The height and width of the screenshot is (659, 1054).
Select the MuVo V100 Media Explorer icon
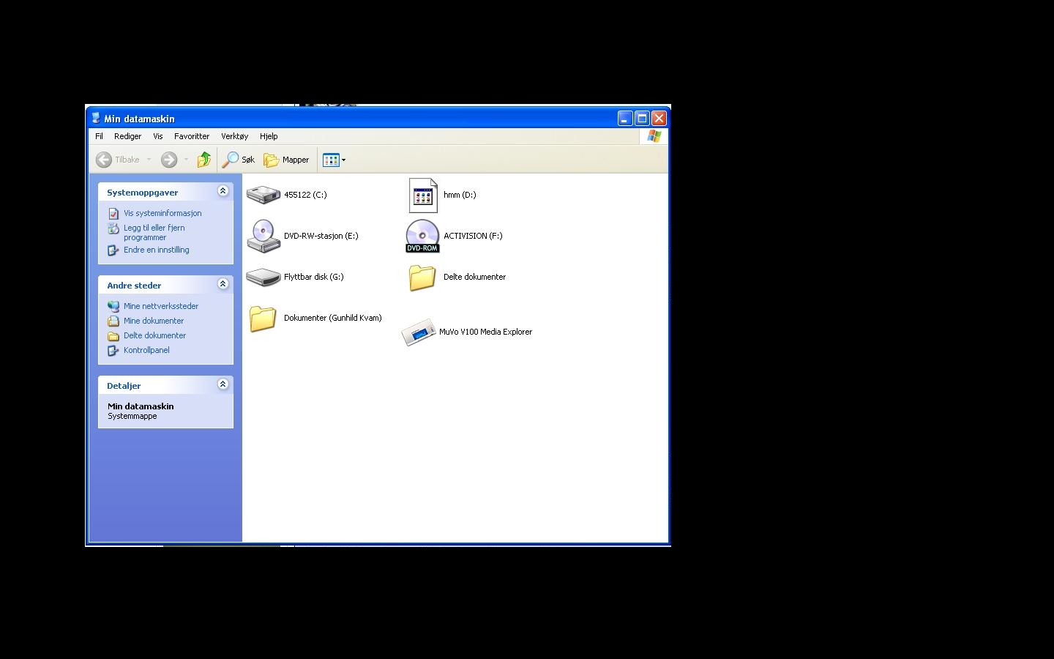pos(419,332)
